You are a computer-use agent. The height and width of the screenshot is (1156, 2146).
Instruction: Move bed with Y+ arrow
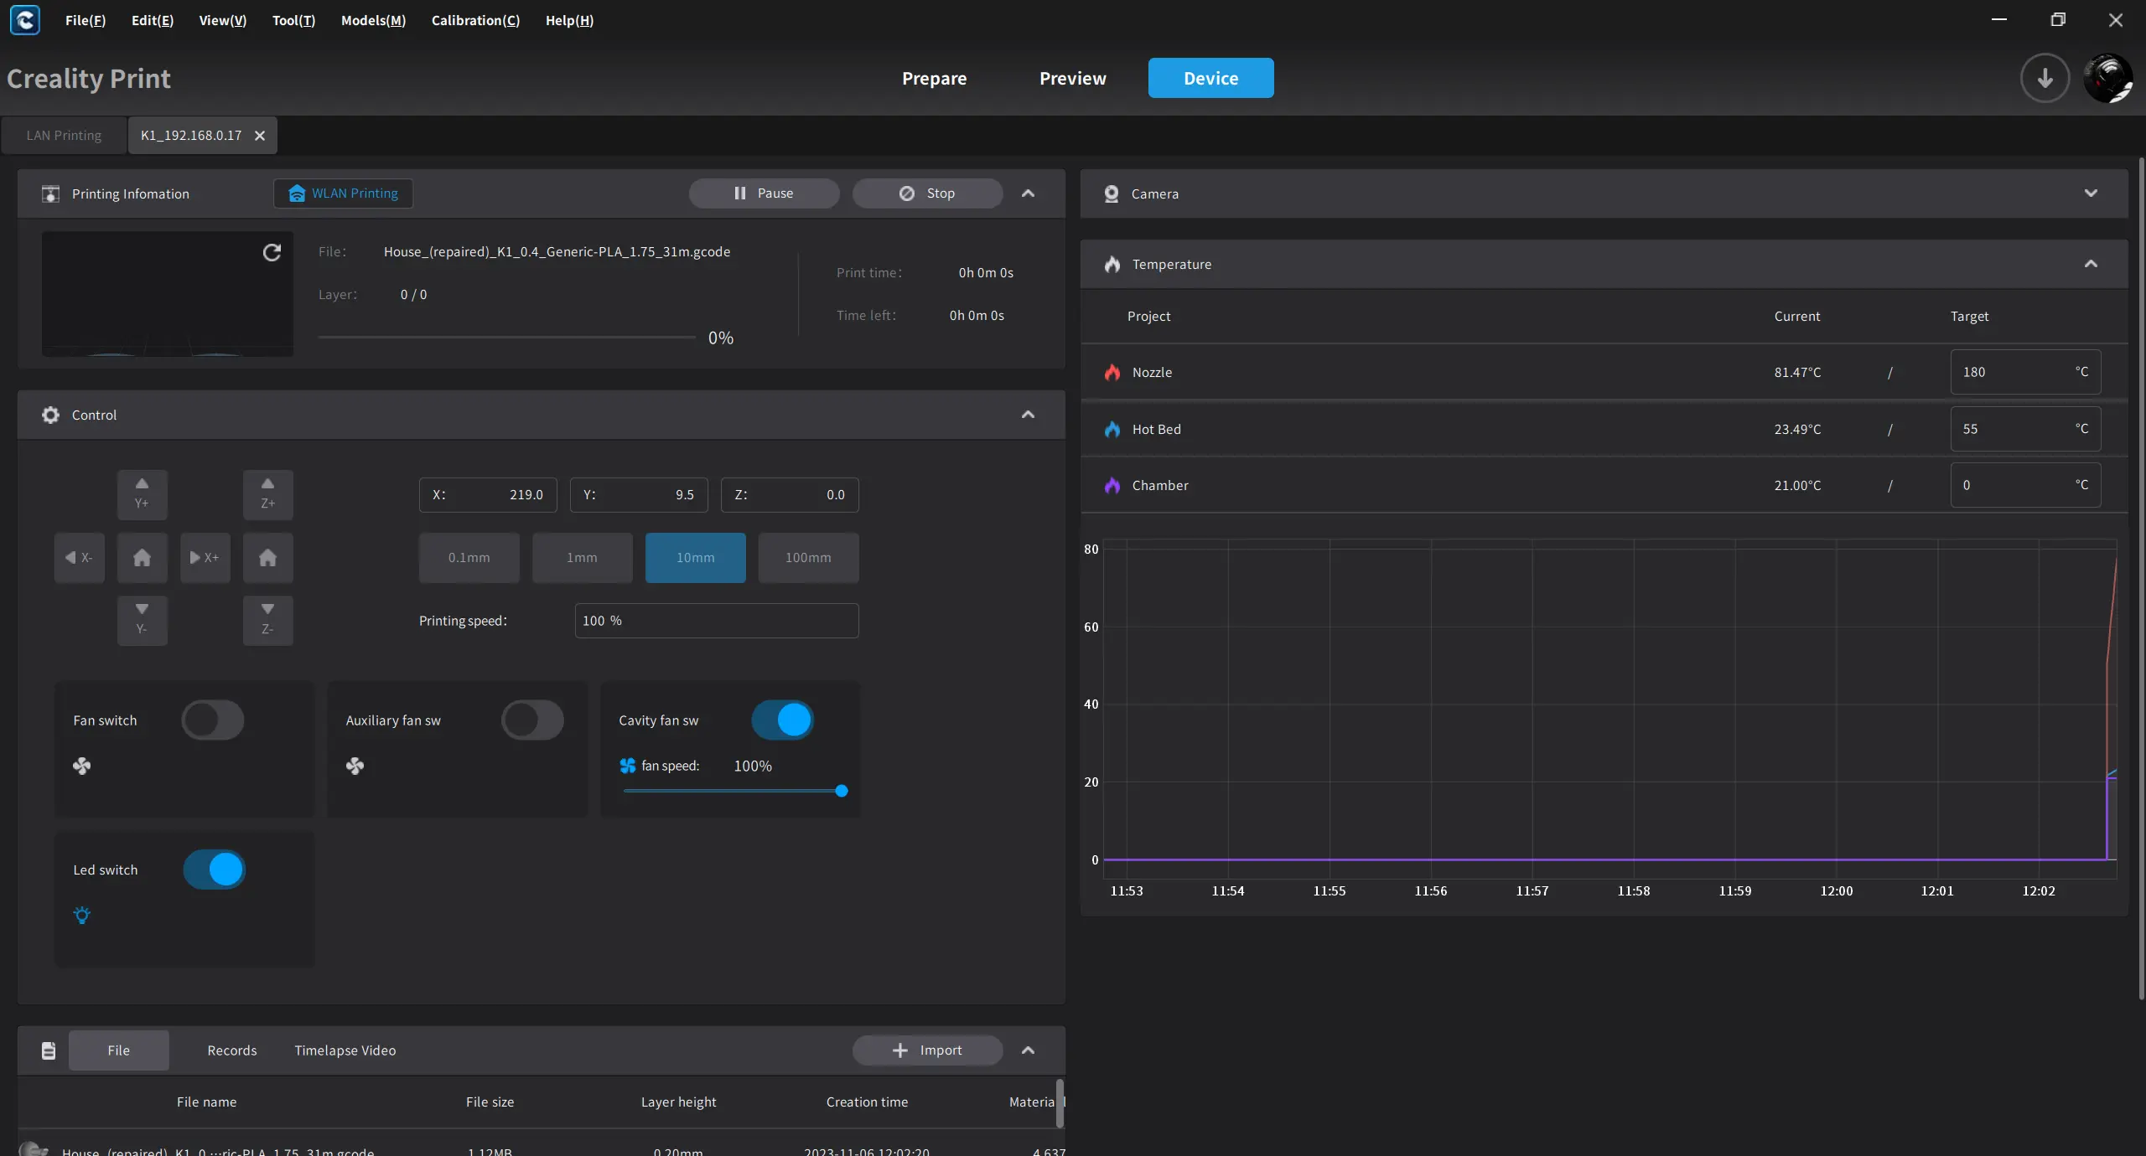142,494
